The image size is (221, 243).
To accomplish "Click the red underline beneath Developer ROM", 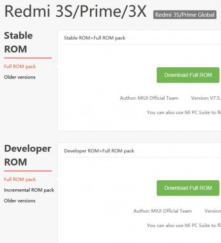I will coord(28,171).
